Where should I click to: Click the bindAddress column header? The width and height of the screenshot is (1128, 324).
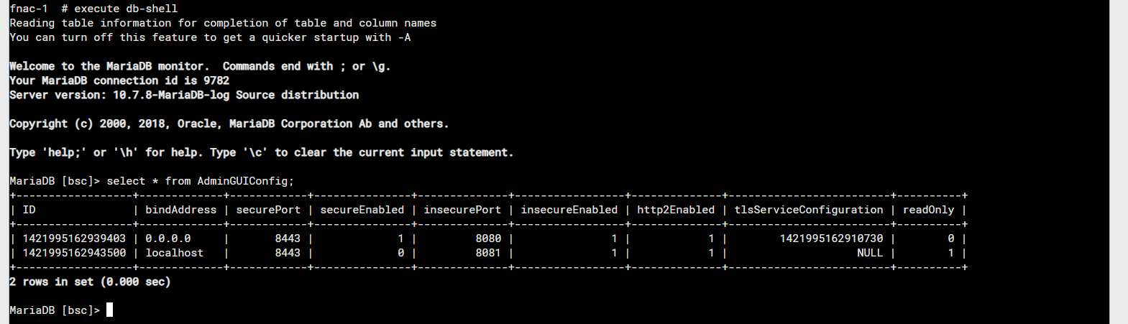click(x=180, y=210)
